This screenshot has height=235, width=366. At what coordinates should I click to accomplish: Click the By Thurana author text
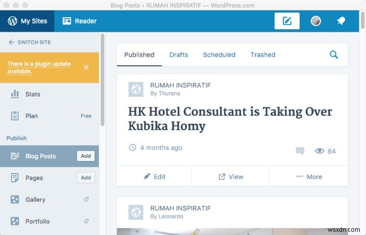[x=165, y=94]
